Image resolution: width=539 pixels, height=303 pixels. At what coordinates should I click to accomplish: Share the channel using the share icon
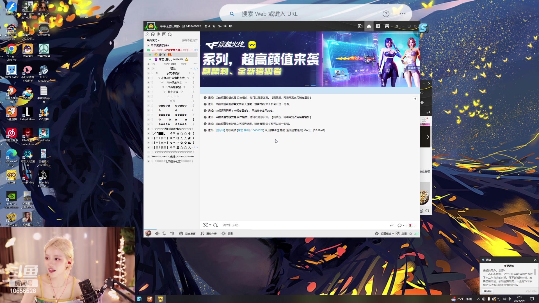[x=225, y=26]
